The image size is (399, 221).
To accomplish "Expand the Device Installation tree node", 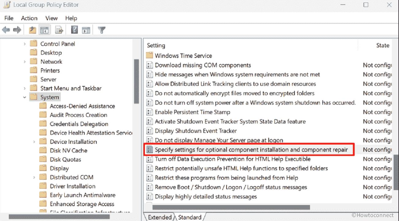I will [x=34, y=142].
